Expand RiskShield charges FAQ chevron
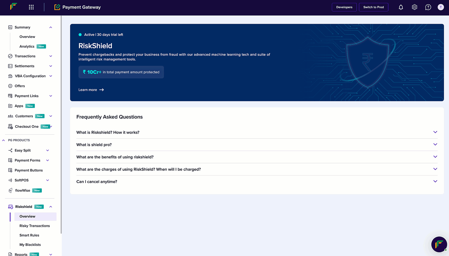 tap(435, 169)
